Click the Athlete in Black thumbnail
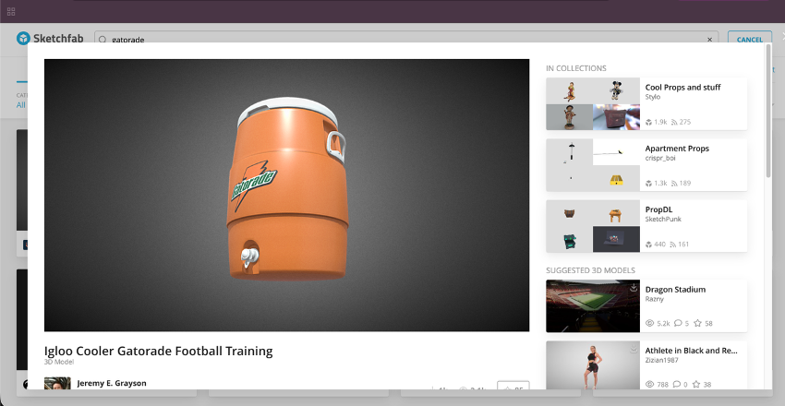This screenshot has height=406, width=785. 593,365
